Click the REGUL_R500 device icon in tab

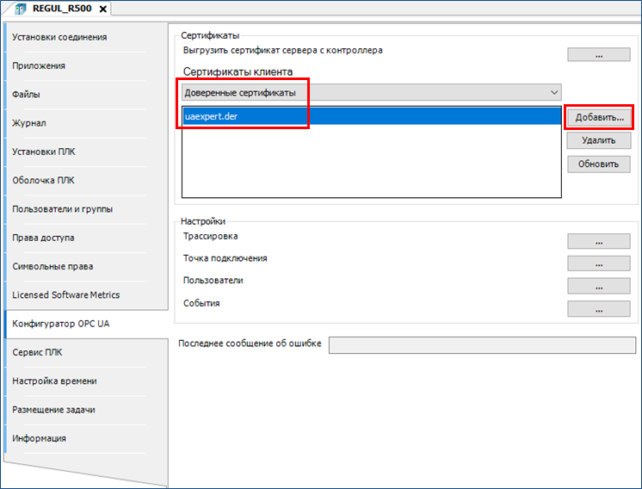pyautogui.click(x=21, y=9)
